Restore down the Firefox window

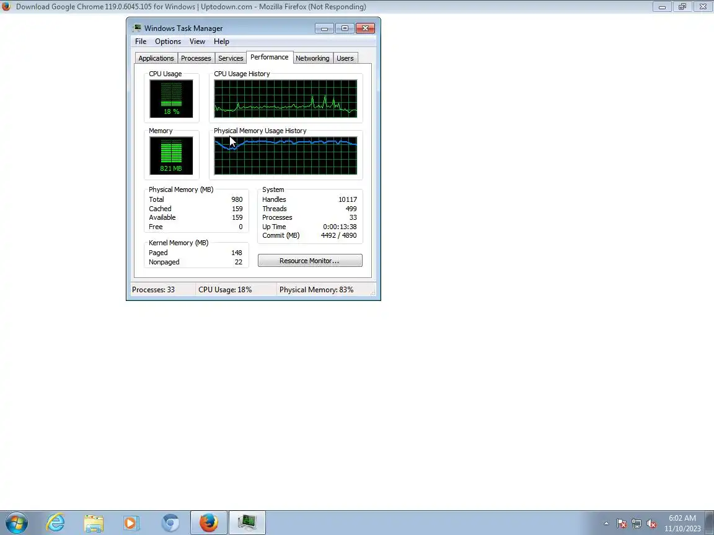point(682,6)
